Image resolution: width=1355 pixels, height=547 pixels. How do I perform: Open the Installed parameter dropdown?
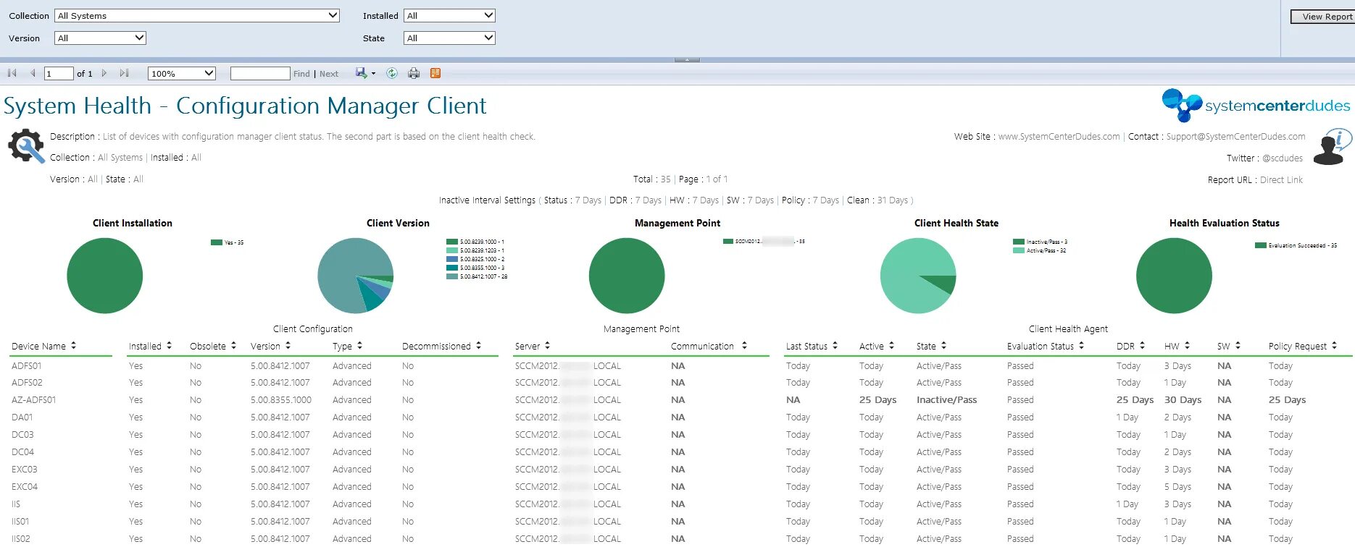pos(449,15)
